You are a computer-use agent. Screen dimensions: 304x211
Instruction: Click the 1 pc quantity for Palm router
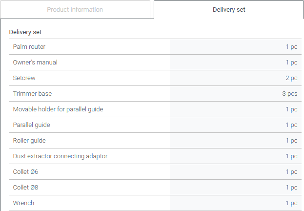click(x=291, y=47)
